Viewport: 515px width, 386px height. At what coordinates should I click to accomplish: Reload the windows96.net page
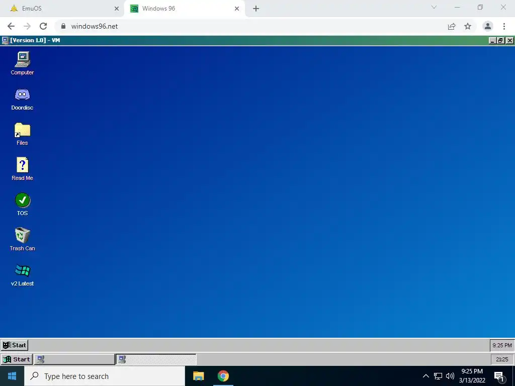click(43, 26)
